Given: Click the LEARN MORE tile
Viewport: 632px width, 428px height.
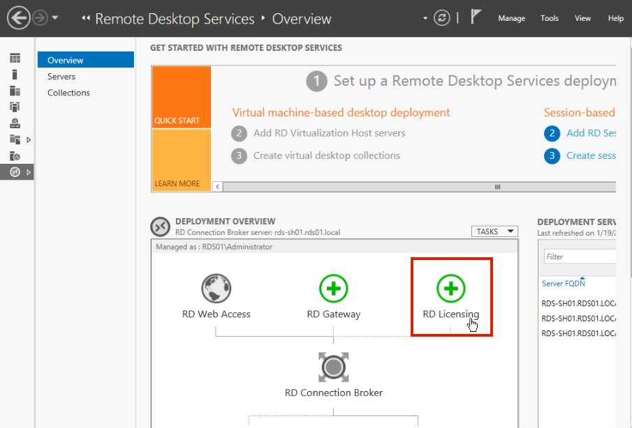Looking at the screenshot, I should (181, 160).
